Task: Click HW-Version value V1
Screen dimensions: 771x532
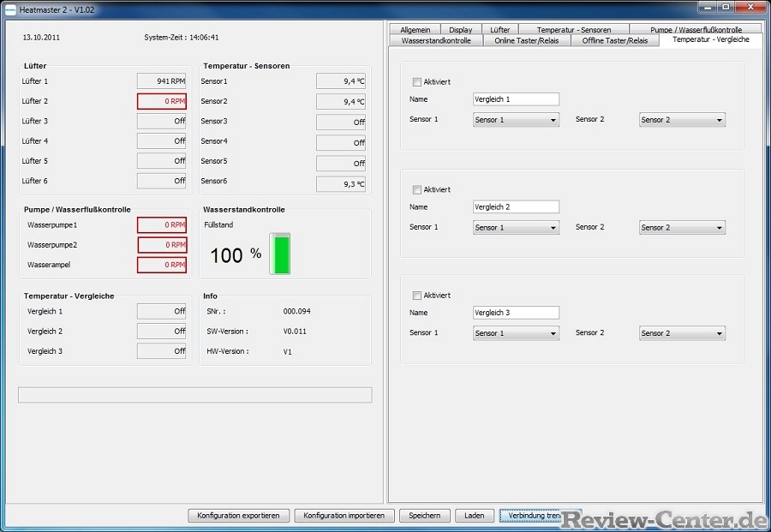Action: click(x=288, y=351)
